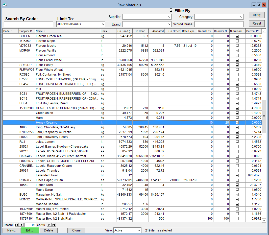Click the window icon in title bar
This screenshot has height=235, width=269.
point(5,5)
